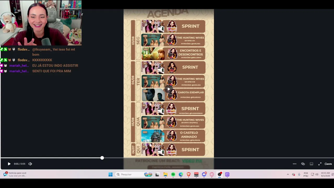Viewport: 334px width, 188px height.
Task: Click the 04/08 TER Sprint card
Action: [x=173, y=67]
